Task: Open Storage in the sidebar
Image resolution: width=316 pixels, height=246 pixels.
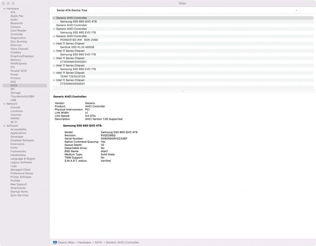Action: 15,93
